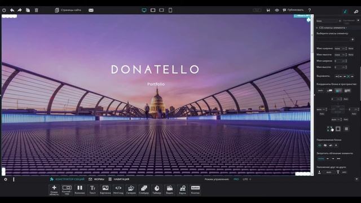Select the DONATELLO heading on canvas
This screenshot has width=361, height=203.
(x=155, y=69)
